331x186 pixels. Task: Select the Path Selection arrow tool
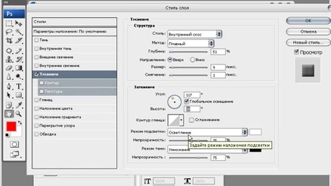pyautogui.click(x=9, y=95)
